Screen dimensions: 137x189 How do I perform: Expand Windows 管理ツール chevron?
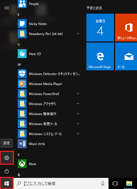[x=78, y=124]
